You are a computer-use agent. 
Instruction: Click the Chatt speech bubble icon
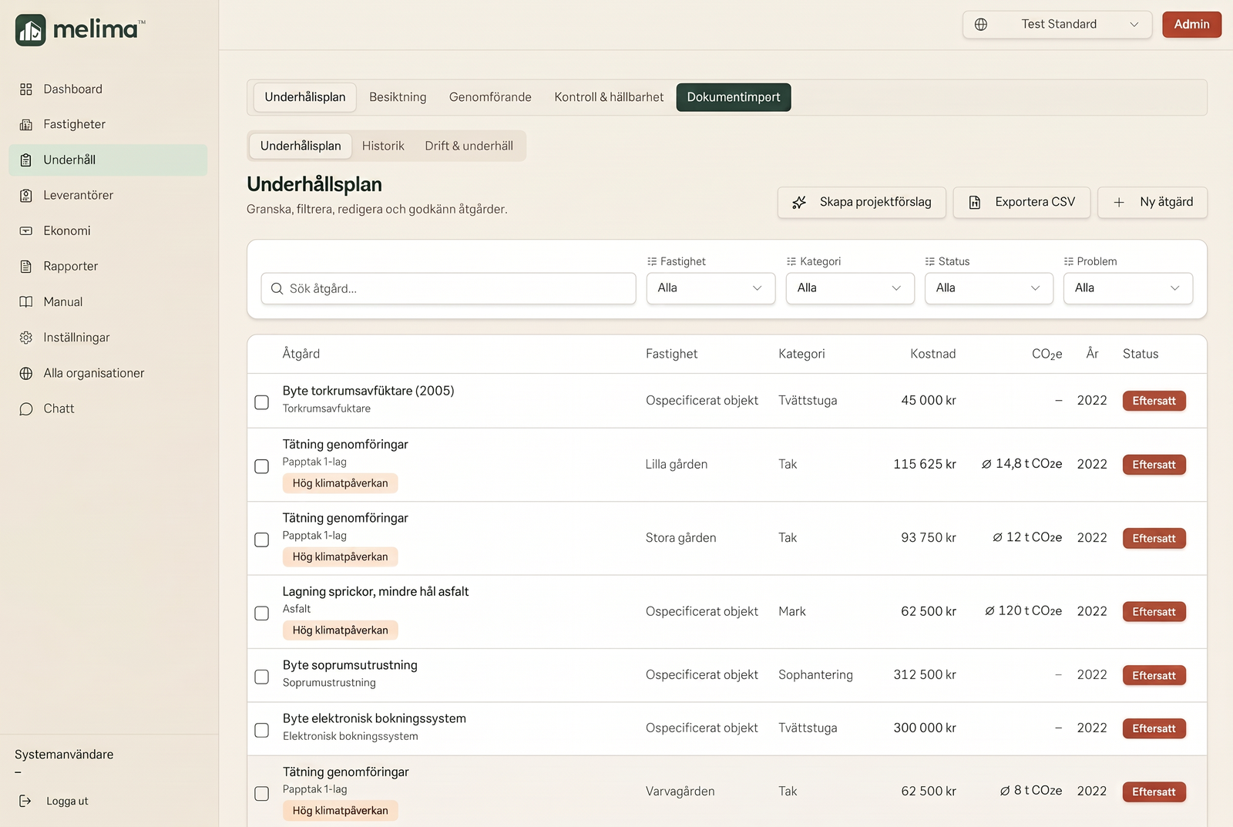[x=26, y=409]
